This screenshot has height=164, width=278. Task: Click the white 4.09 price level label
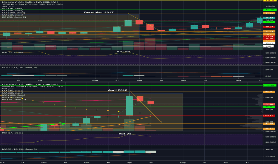[x=268, y=46]
